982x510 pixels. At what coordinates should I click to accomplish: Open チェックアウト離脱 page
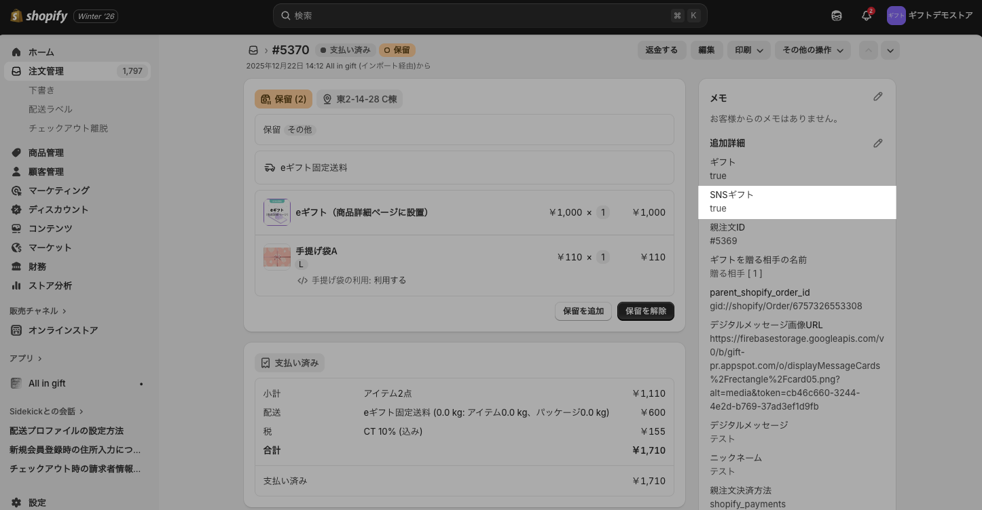68,128
